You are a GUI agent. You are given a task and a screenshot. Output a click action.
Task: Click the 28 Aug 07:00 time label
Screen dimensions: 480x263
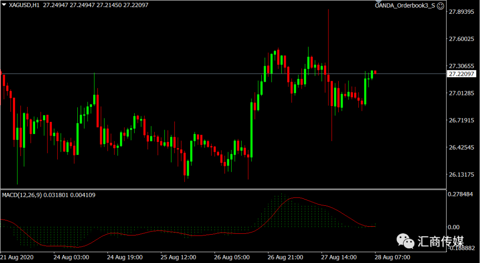click(x=392, y=257)
